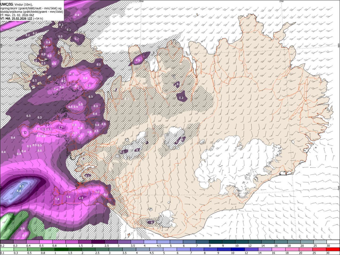Viewport: 340px width, 255px height.
Task: Pick the lavender rain swatch labeled 14
Action: point(265,249)
